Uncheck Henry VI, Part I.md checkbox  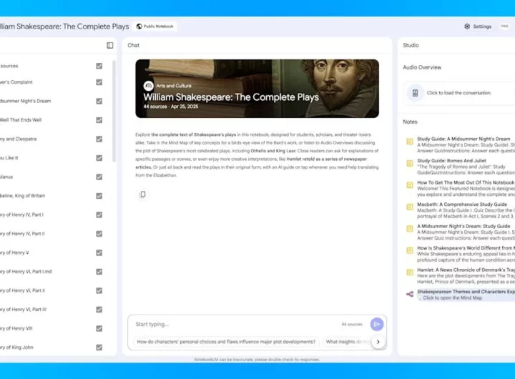(99, 272)
